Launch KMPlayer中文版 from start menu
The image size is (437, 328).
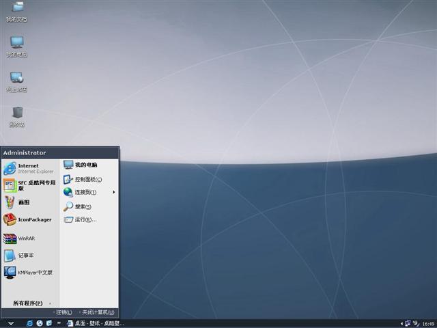[x=30, y=273]
